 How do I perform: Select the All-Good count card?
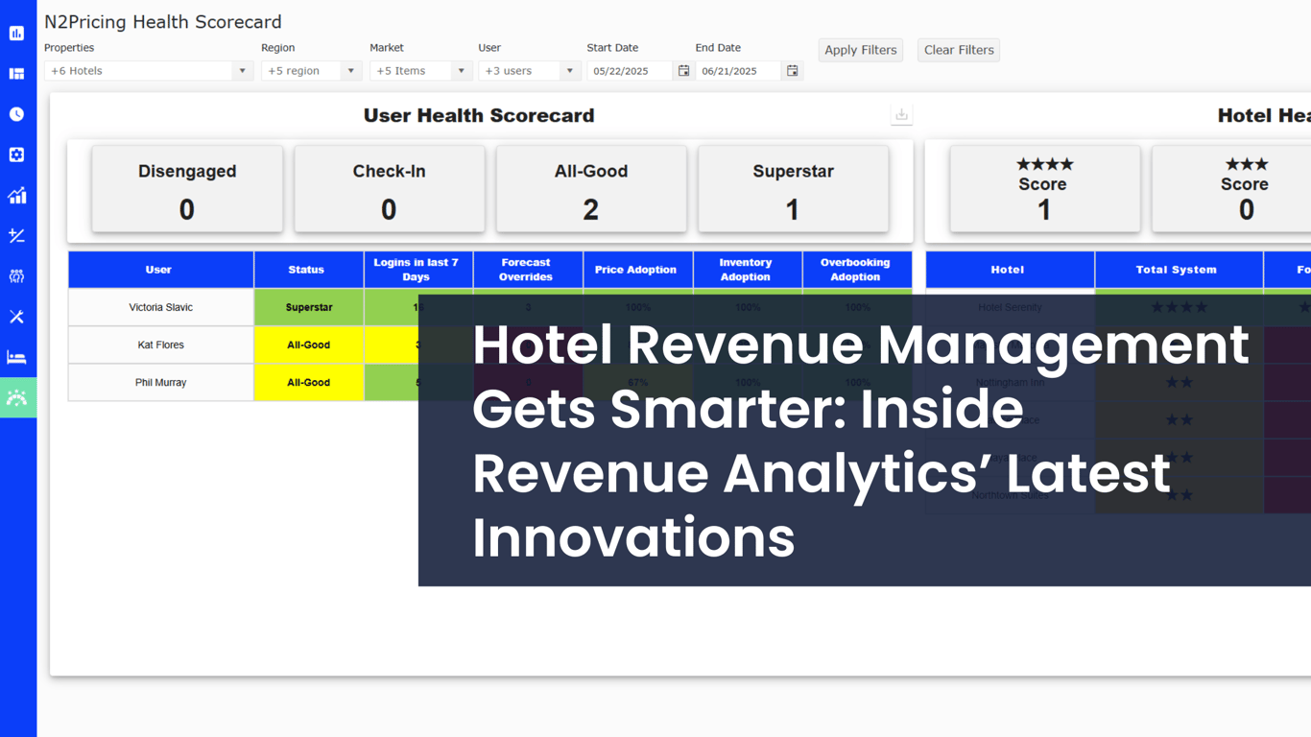click(x=591, y=189)
